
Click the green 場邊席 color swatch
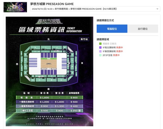(x=100, y=44)
